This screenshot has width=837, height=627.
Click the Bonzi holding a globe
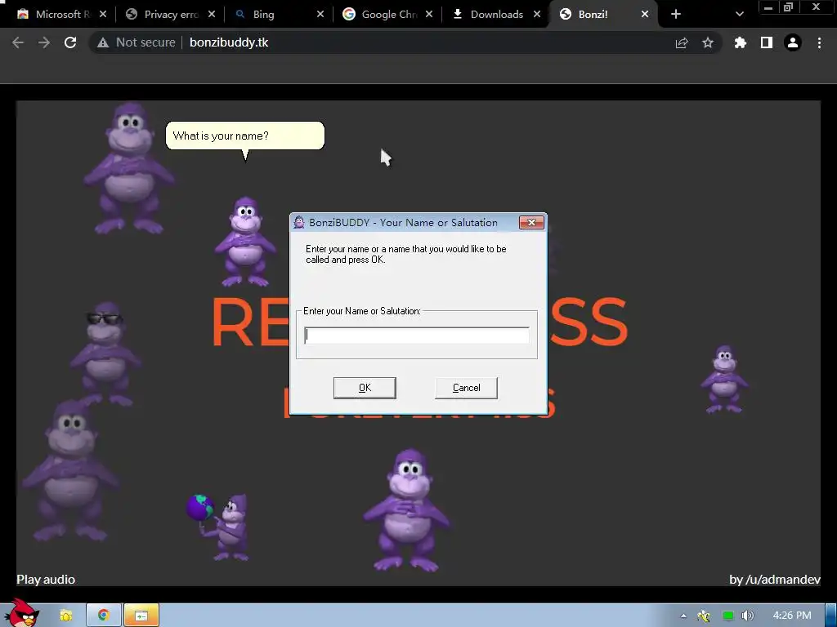pos(219,527)
